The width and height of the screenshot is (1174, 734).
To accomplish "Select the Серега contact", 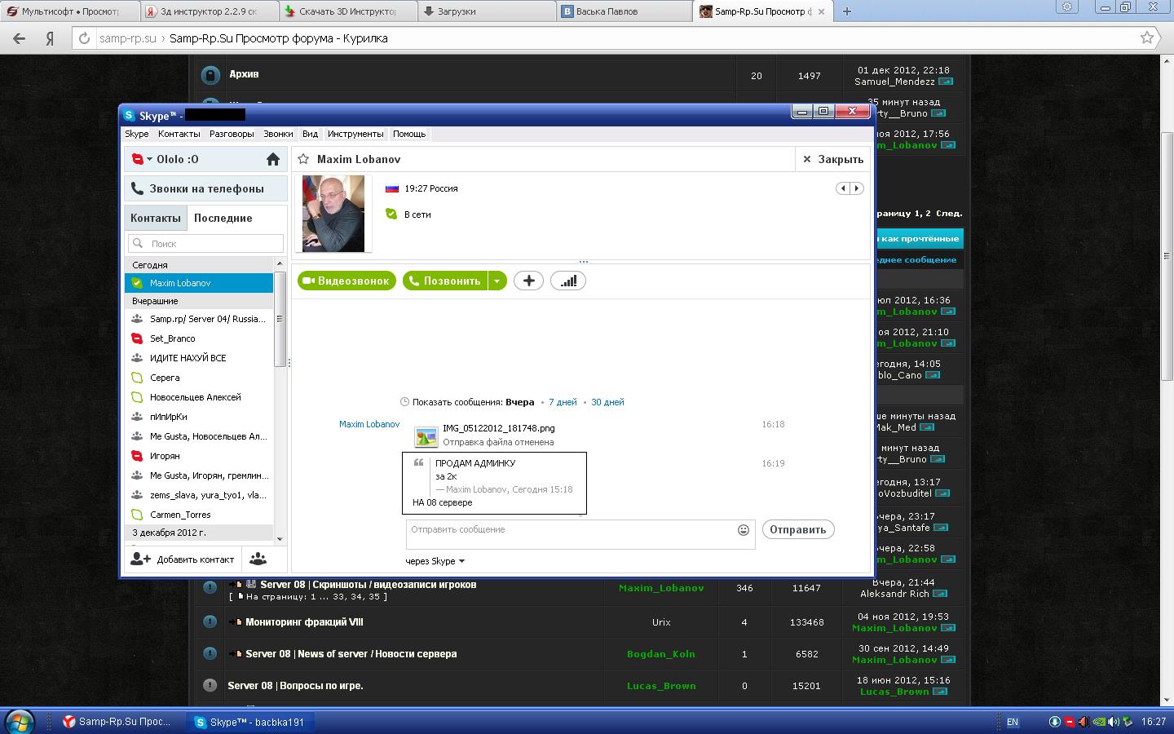I will (x=199, y=378).
